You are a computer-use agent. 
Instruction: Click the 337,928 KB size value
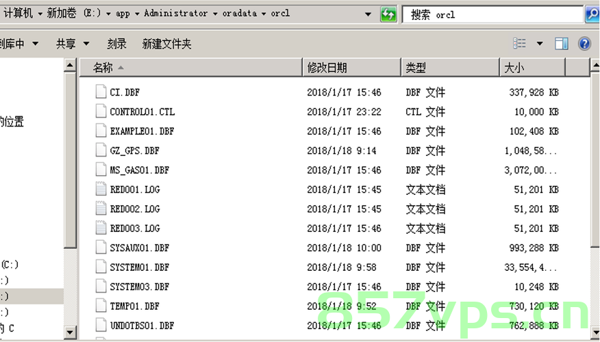click(x=534, y=92)
